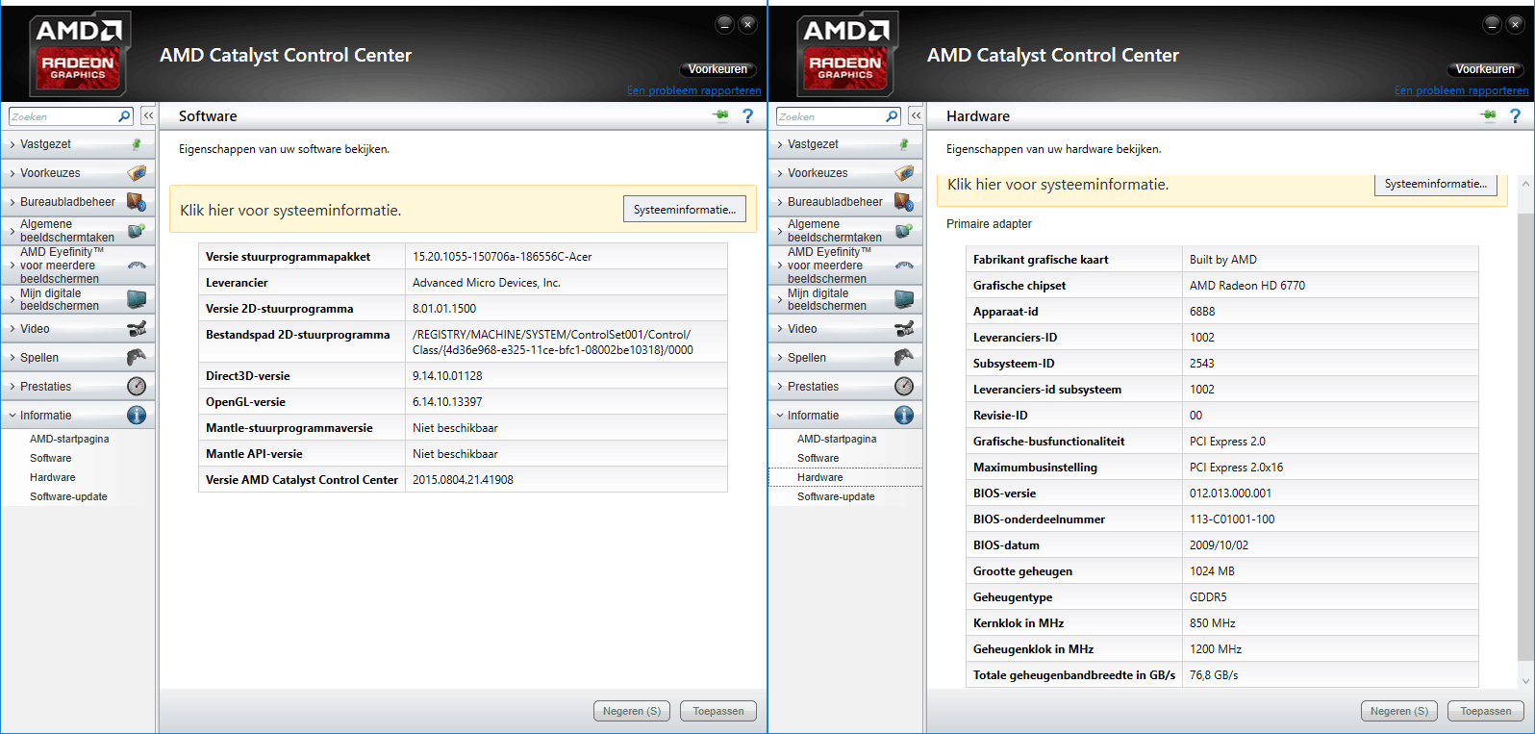Image resolution: width=1535 pixels, height=734 pixels.
Task: Expand Mijn digitale beeldschermen chevron in Software window
Action: (12, 300)
